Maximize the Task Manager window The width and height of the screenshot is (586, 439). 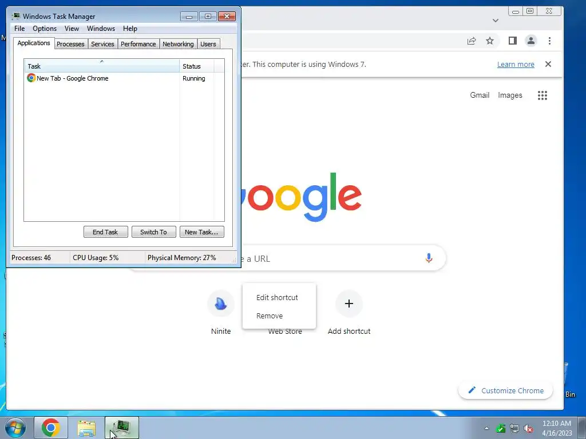coord(208,17)
